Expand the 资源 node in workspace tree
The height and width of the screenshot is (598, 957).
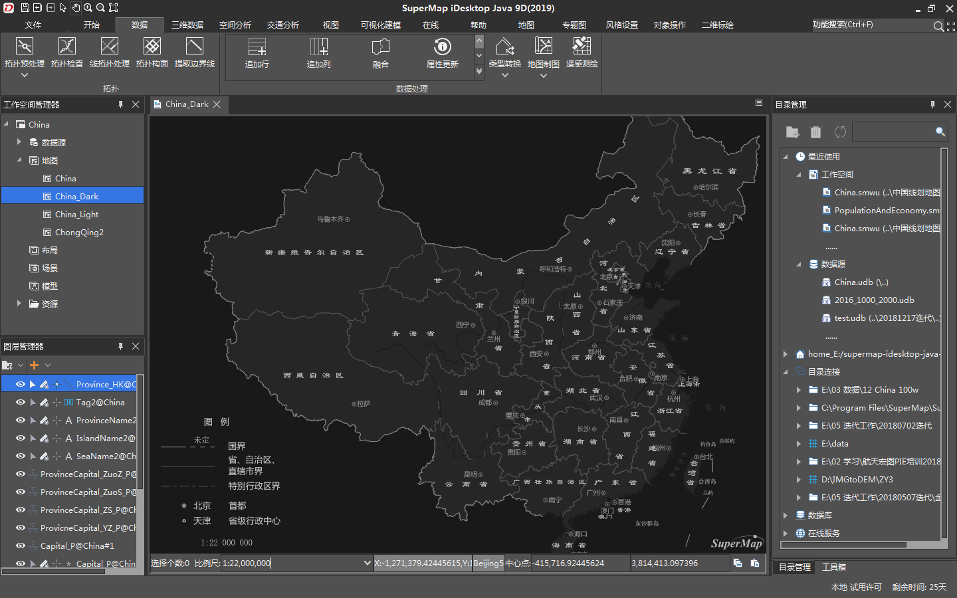point(19,303)
